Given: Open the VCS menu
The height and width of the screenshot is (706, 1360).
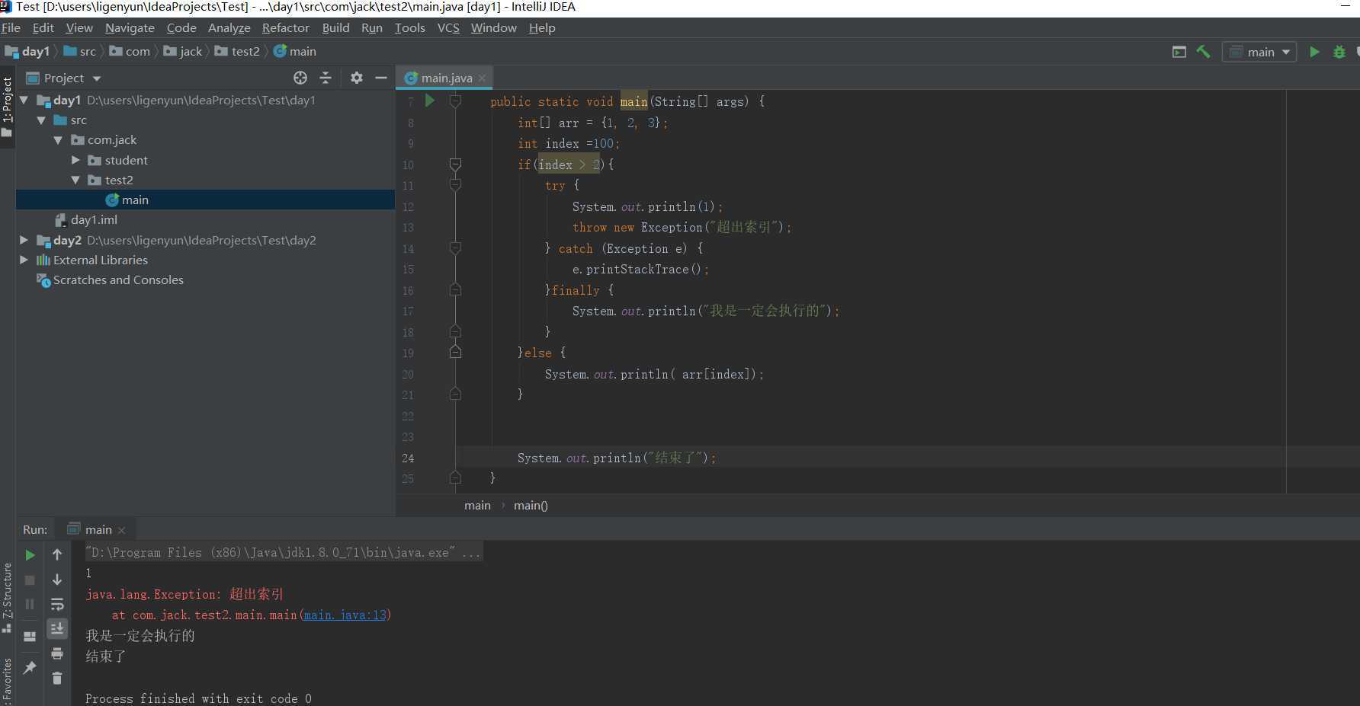Looking at the screenshot, I should [448, 27].
